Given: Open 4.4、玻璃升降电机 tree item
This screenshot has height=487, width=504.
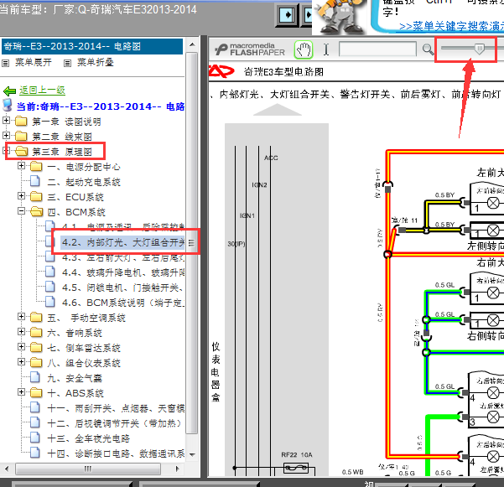Looking at the screenshot, I should 123,272.
